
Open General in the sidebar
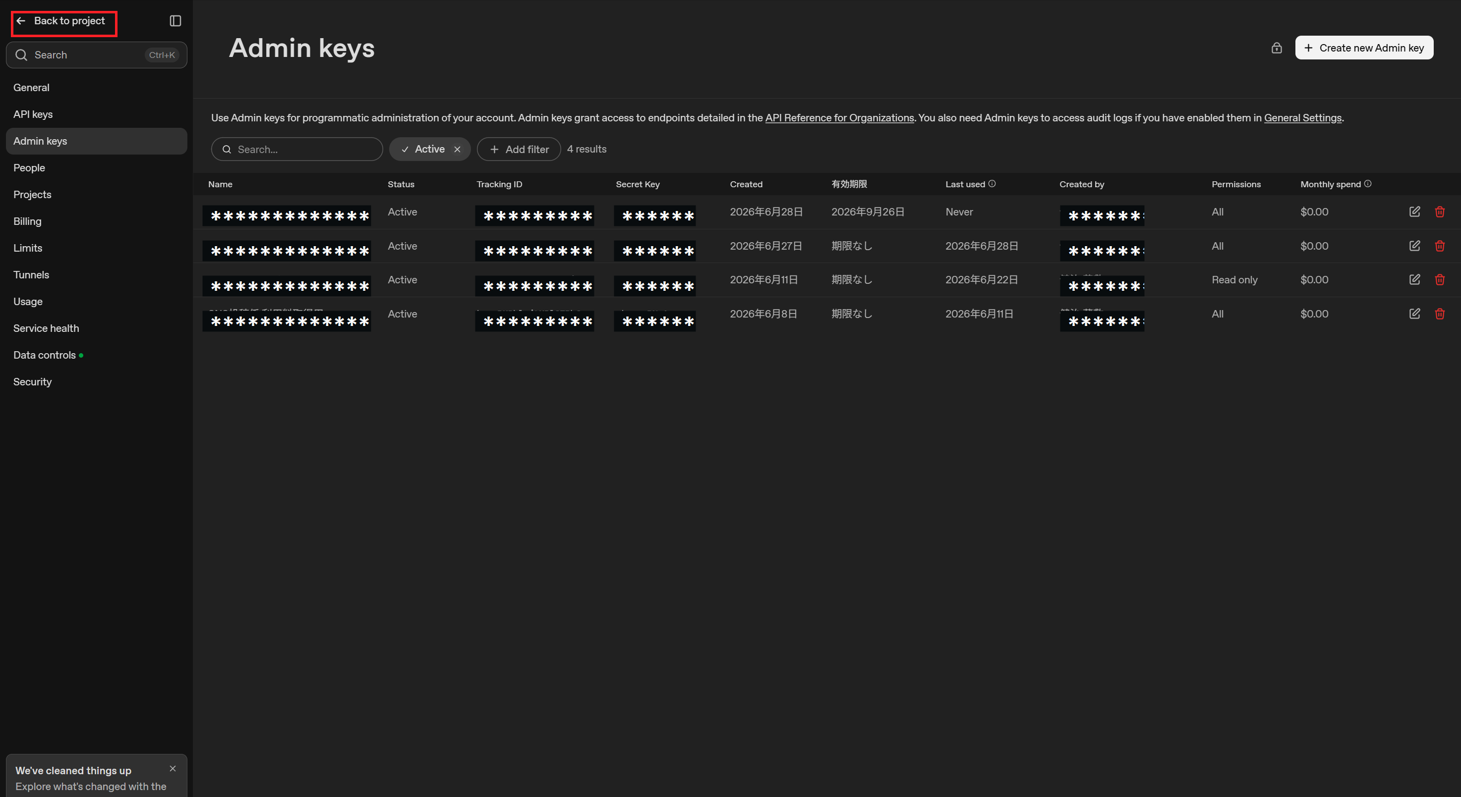coord(96,87)
